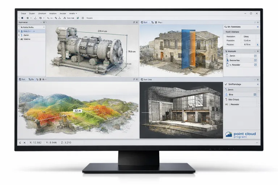Close the Siniflandage panel

pyautogui.click(x=258, y=85)
